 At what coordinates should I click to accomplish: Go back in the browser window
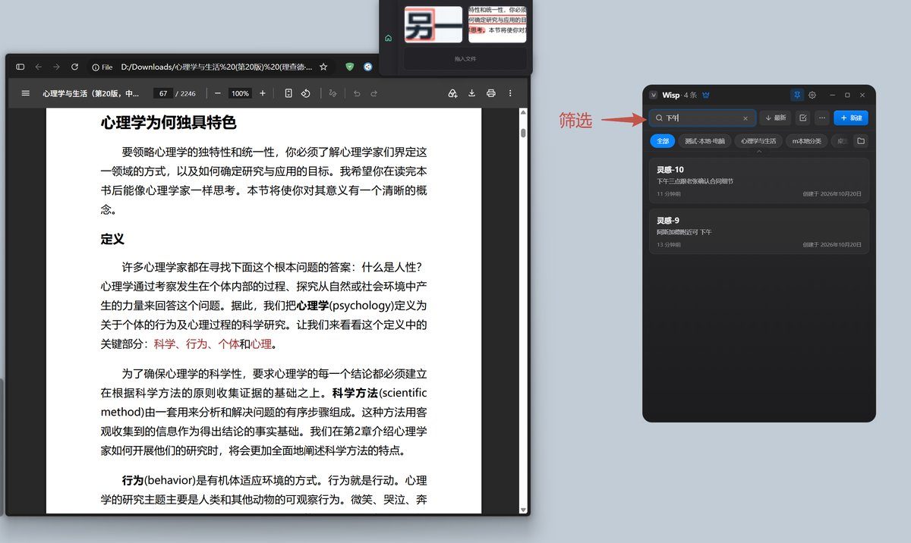[39, 67]
